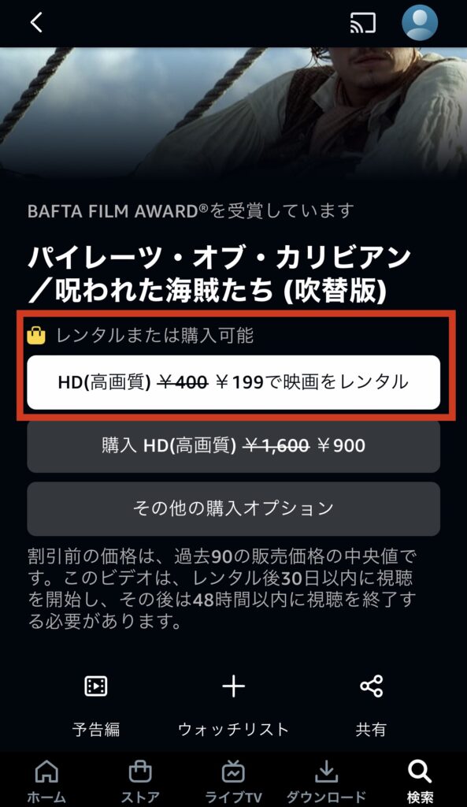Open その他の購入オプション button

point(233,508)
